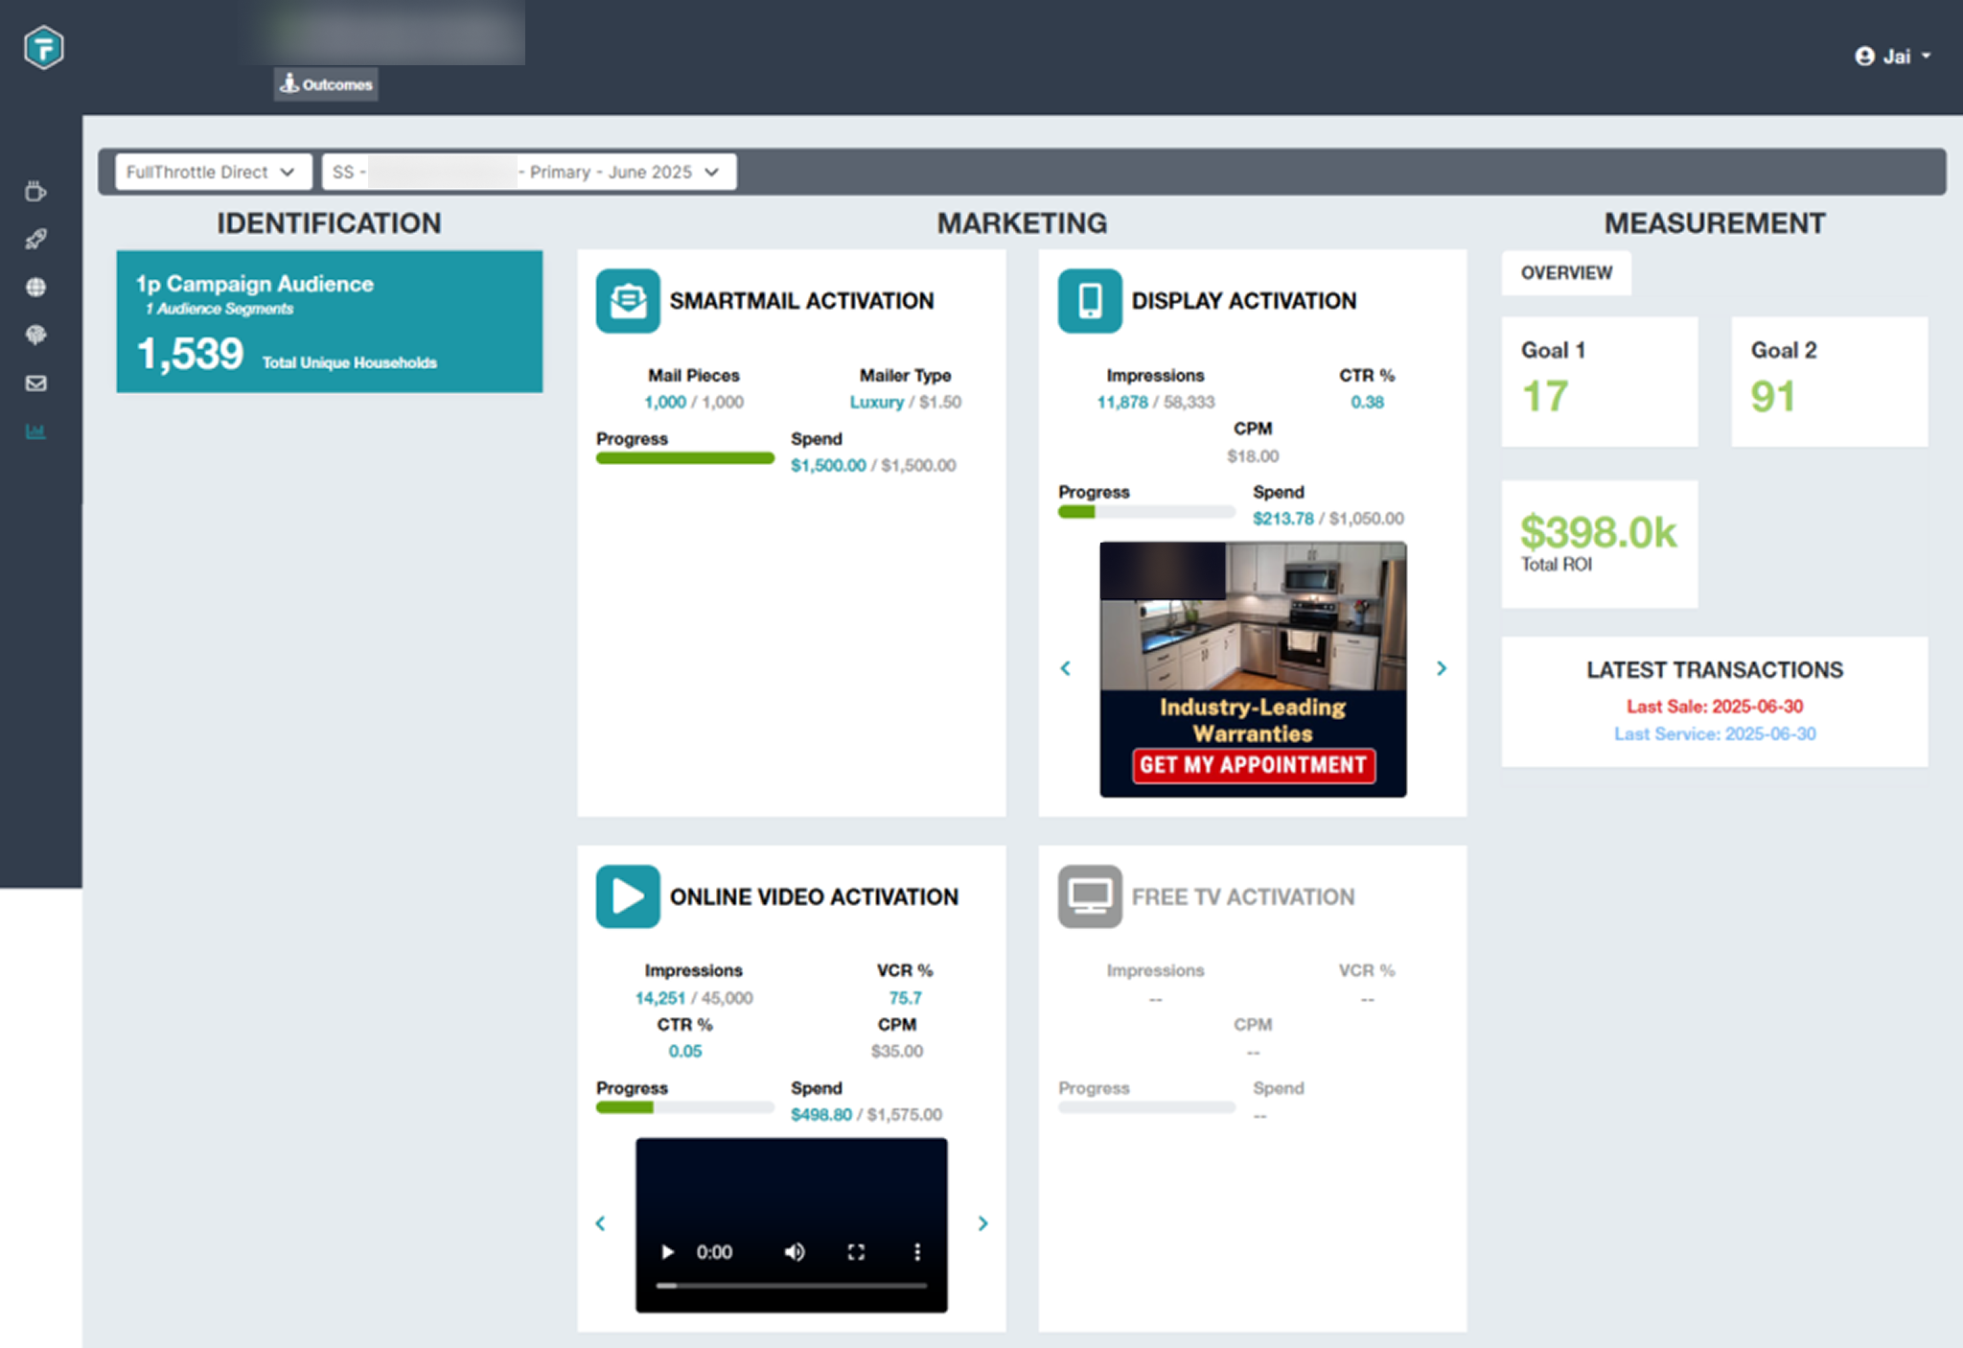Image resolution: width=1963 pixels, height=1348 pixels.
Task: Open the rocket campaigns icon in the sidebar
Action: click(35, 239)
